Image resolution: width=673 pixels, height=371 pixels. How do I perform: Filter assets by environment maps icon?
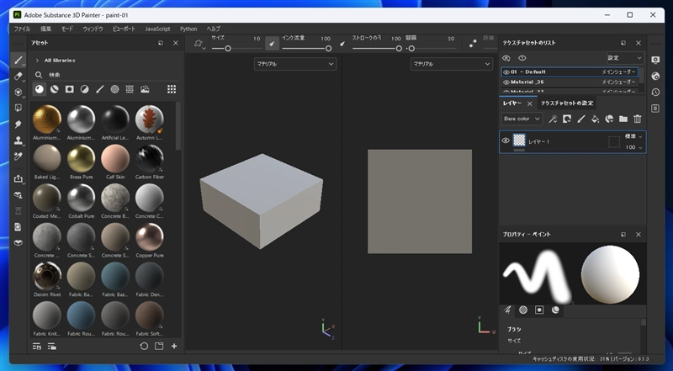[x=145, y=89]
